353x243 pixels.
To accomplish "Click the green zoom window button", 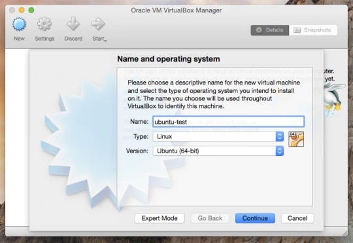I will point(31,10).
